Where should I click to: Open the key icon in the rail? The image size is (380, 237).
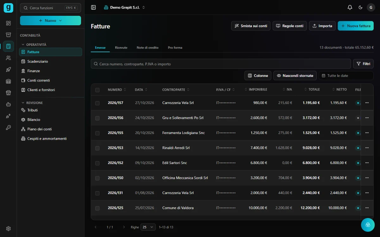coord(8,127)
